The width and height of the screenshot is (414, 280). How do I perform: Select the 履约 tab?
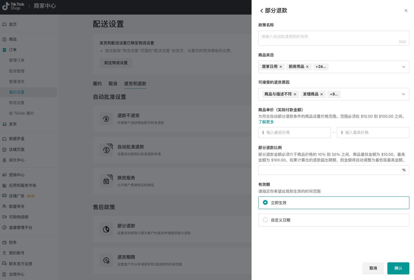97,83
